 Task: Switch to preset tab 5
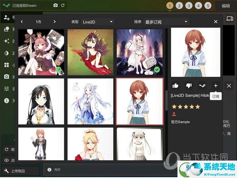(x=208, y=6)
